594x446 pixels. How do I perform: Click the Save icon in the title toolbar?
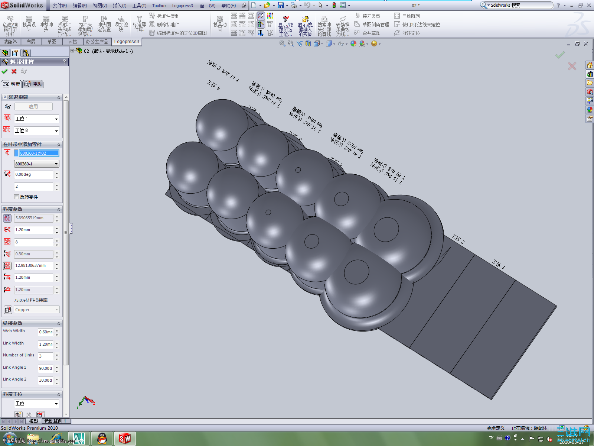[281, 5]
